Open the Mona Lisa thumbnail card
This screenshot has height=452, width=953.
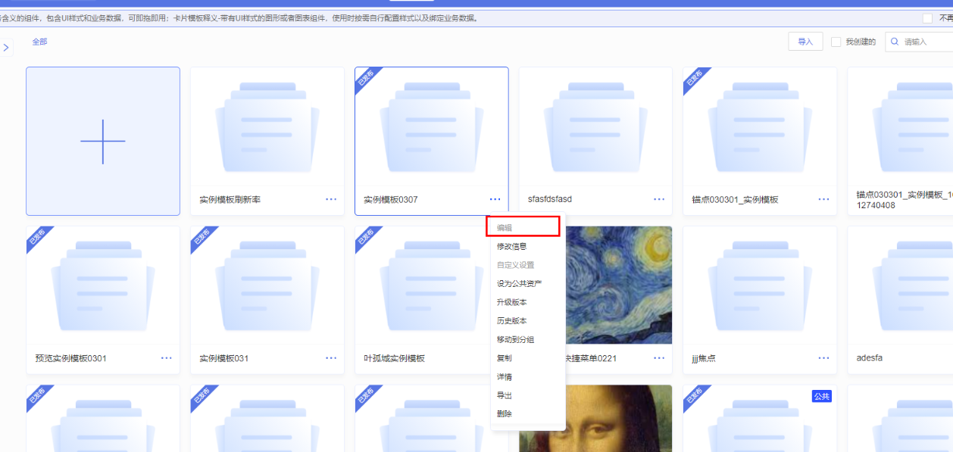(x=595, y=418)
